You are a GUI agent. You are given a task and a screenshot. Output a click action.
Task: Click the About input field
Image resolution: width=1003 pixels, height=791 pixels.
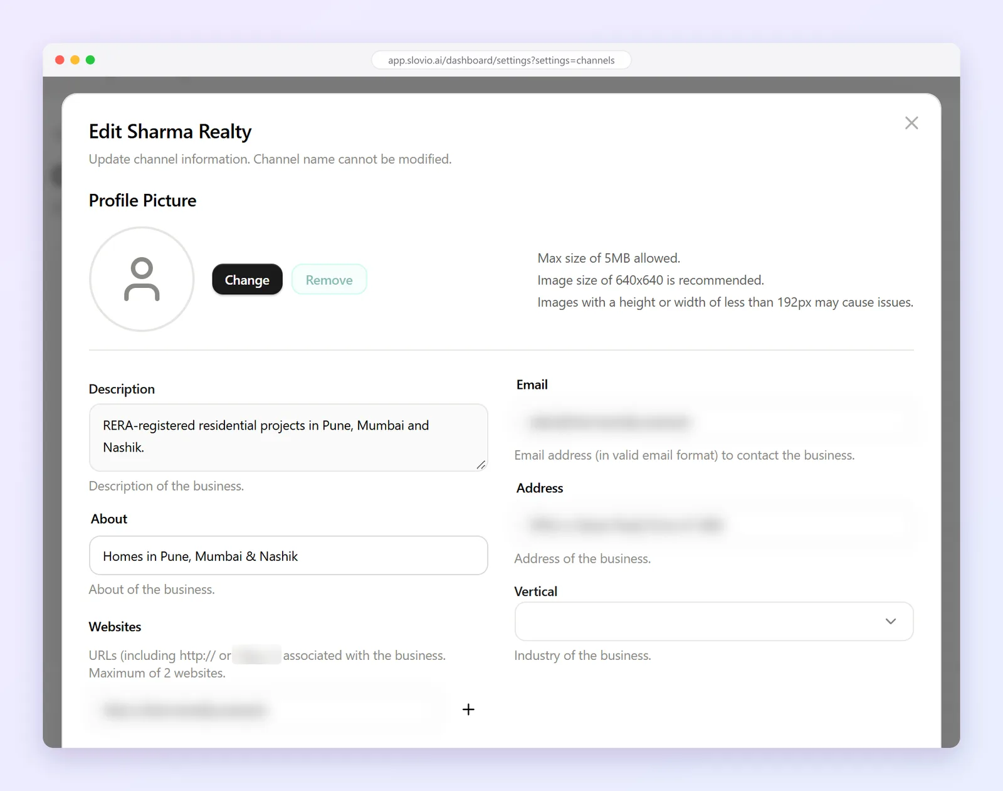point(288,556)
